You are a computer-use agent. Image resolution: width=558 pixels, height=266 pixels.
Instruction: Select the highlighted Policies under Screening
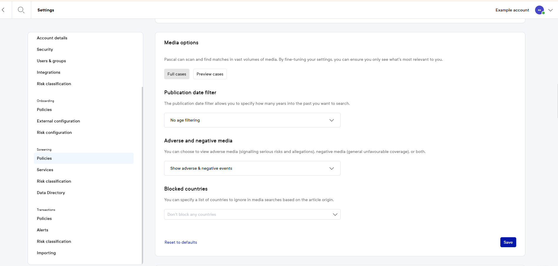coord(84,158)
